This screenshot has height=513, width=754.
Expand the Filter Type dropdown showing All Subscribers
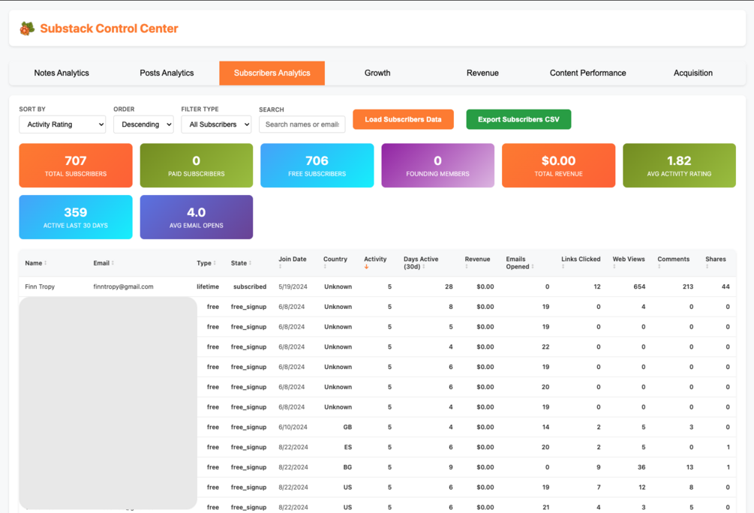click(x=216, y=124)
